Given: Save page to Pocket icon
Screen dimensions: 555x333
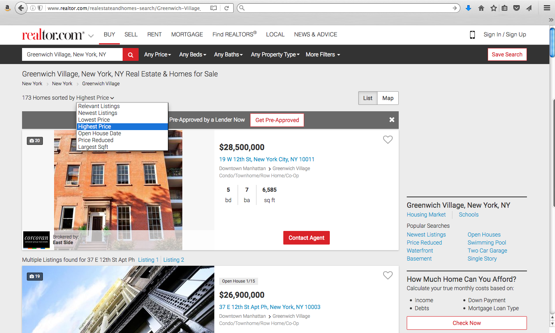Looking at the screenshot, I should [517, 8].
